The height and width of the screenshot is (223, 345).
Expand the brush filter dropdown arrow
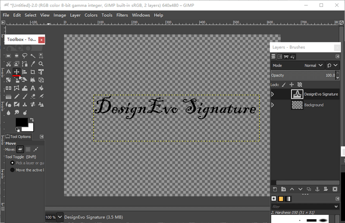(336, 207)
